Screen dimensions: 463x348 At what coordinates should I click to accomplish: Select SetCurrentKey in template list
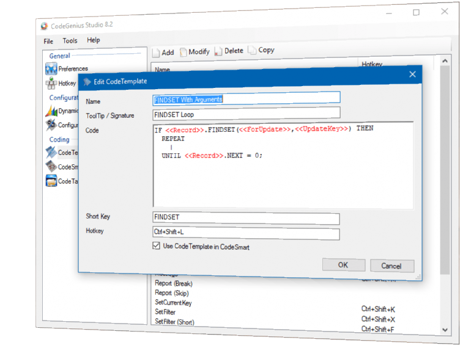pos(173,302)
